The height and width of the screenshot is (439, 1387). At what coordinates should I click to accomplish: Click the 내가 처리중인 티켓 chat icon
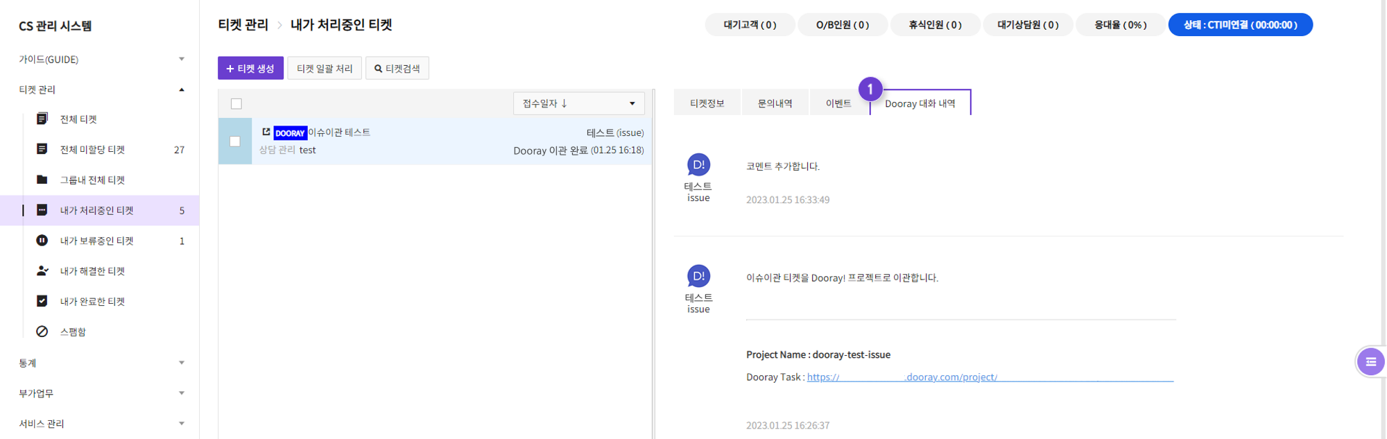(x=42, y=210)
